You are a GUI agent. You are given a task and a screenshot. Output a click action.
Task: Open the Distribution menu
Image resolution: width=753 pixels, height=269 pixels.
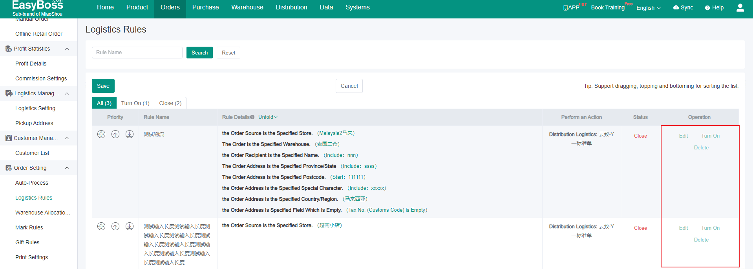click(x=291, y=7)
